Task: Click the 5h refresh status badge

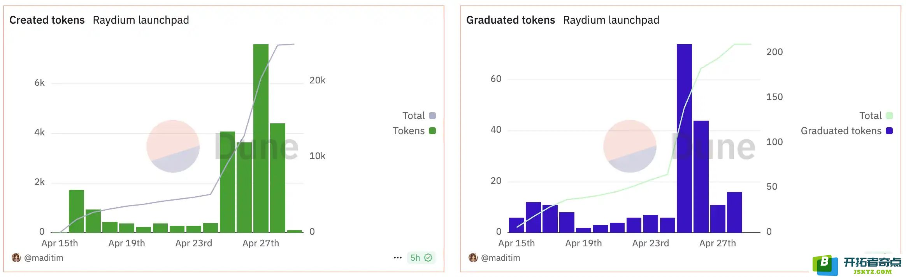Action: pyautogui.click(x=421, y=258)
